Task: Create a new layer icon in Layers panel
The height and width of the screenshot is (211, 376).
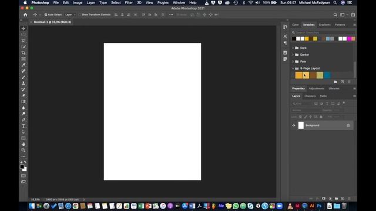Action: [x=343, y=199]
